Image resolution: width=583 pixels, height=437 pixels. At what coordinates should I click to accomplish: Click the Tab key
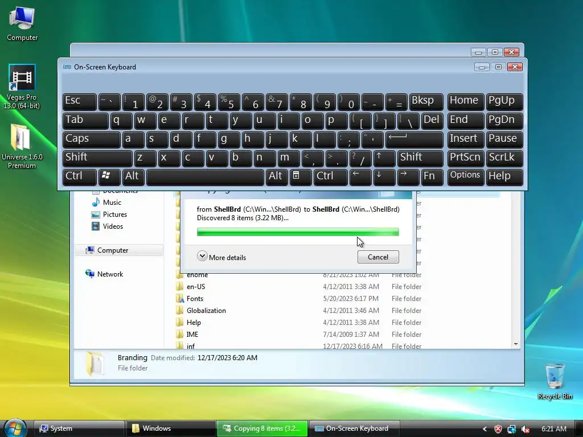85,121
